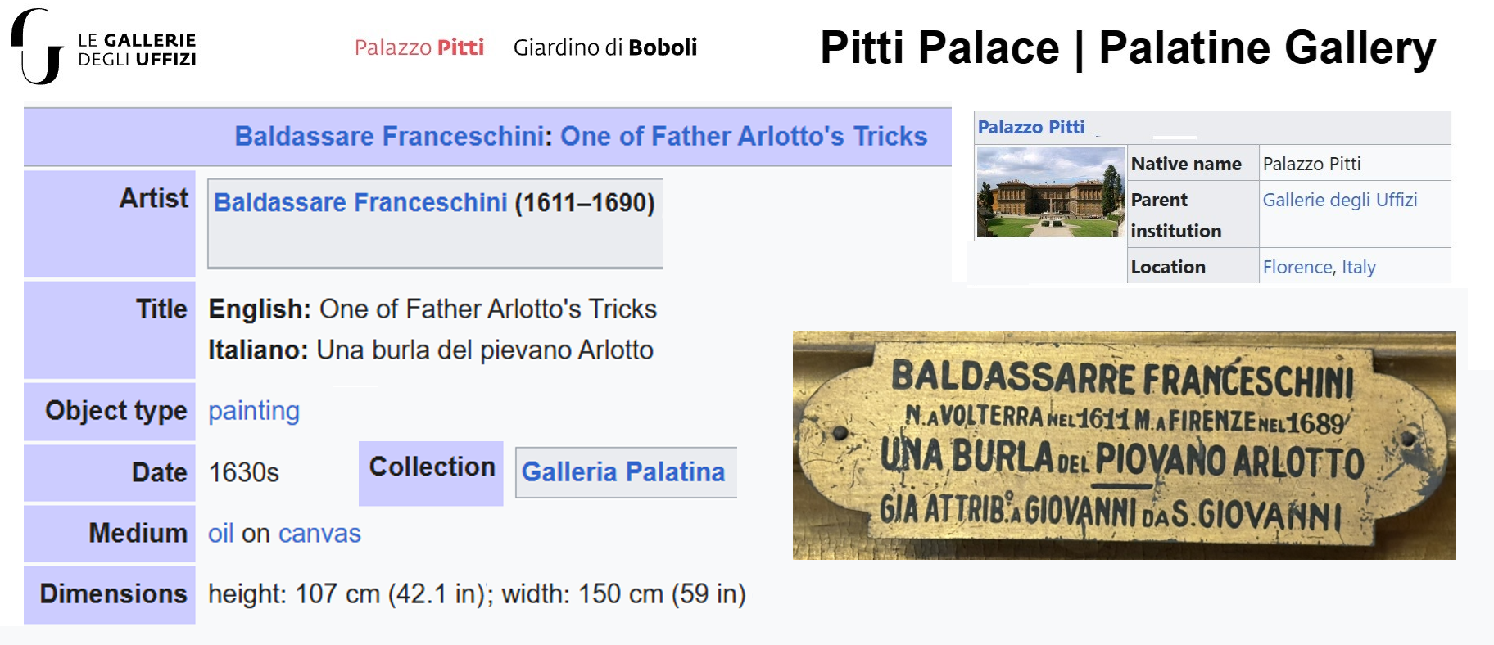Click the Italy location link
1494x645 pixels.
pos(1358,267)
